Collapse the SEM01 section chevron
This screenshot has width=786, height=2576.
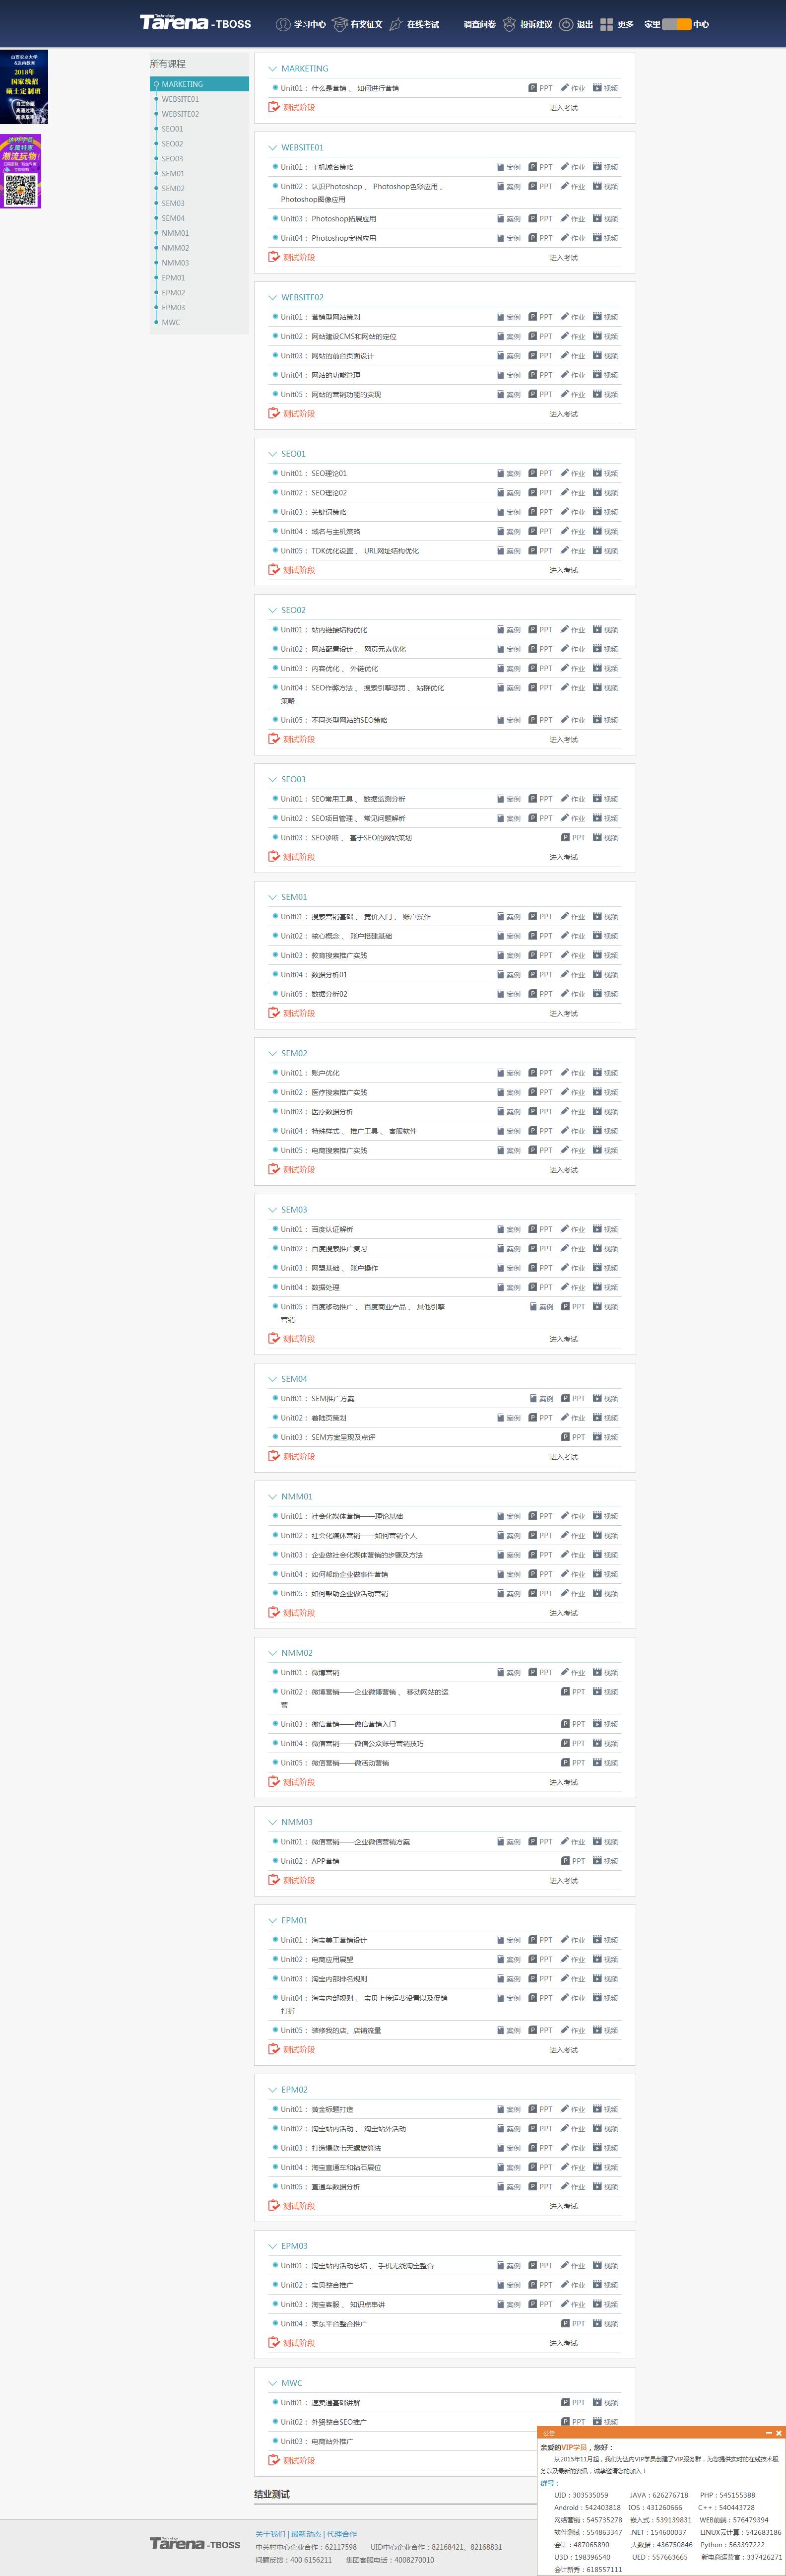pos(272,897)
